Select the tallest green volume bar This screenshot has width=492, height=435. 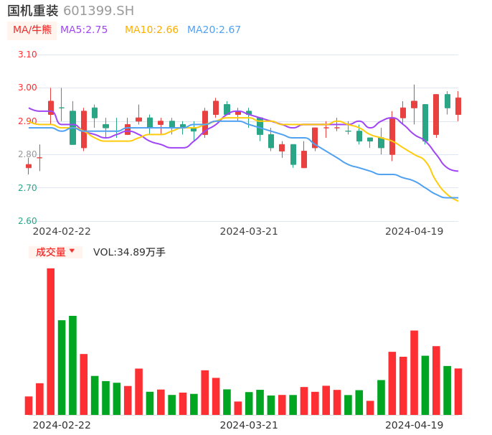[x=72, y=365]
